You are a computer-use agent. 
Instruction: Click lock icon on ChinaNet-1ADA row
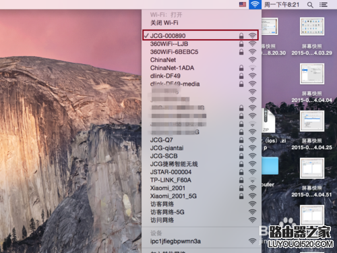(x=241, y=67)
